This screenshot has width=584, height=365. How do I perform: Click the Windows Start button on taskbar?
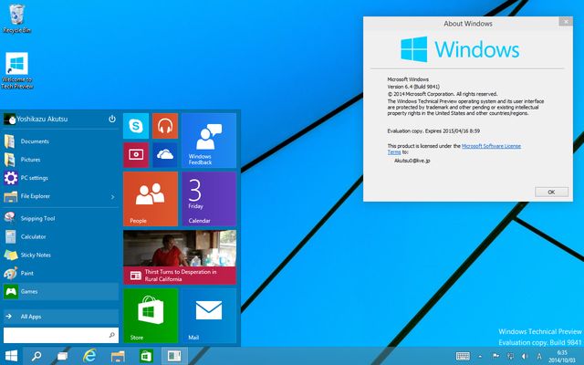[x=11, y=356]
